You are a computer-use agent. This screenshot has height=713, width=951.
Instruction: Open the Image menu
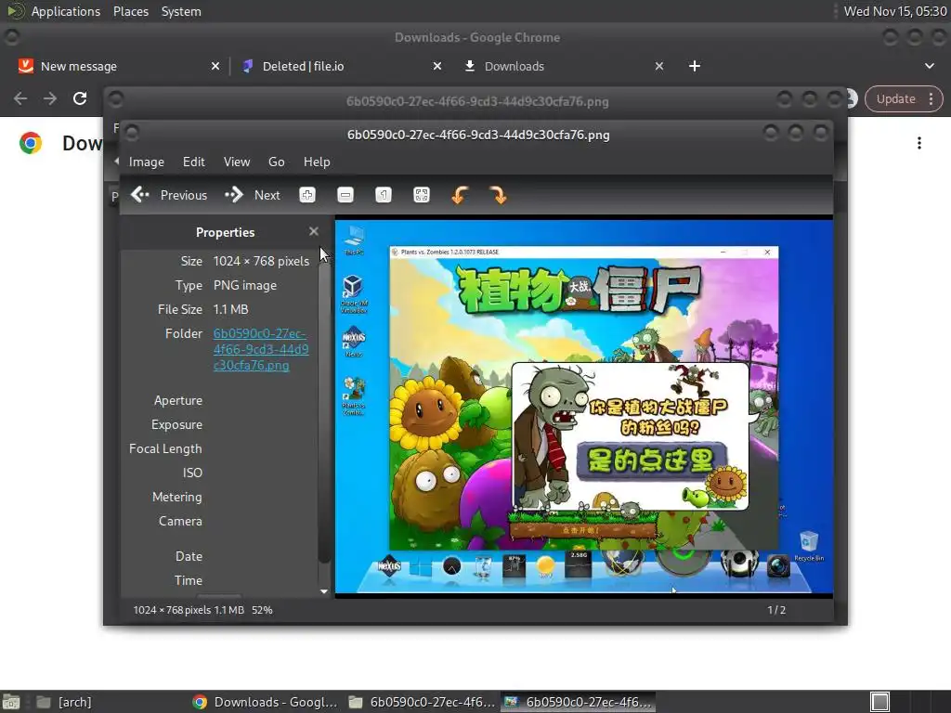(146, 162)
